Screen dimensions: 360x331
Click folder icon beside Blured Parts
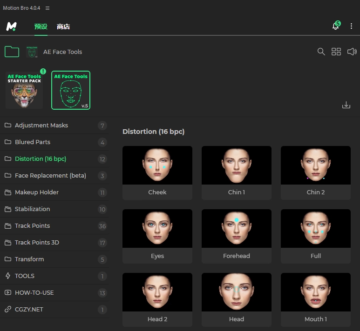pos(8,142)
